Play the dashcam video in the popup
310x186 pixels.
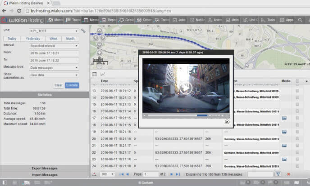pos(185,87)
